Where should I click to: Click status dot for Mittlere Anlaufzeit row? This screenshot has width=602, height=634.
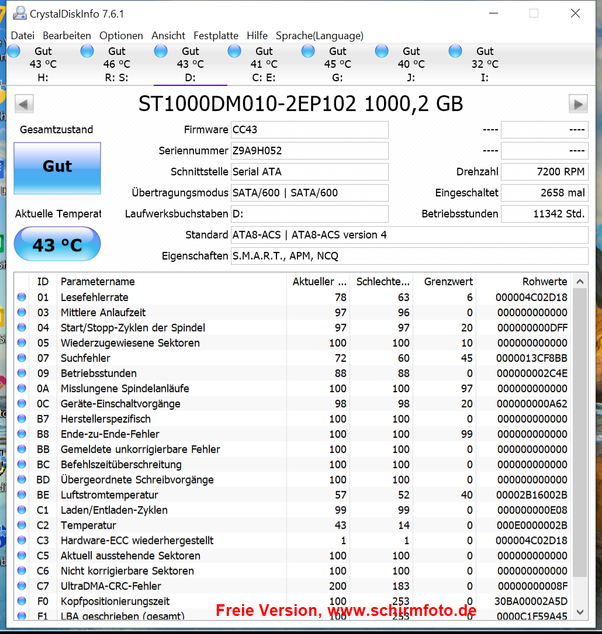click(22, 312)
